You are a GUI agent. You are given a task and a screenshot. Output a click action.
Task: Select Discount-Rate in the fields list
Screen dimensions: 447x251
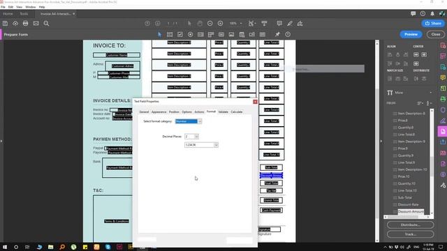click(408, 204)
